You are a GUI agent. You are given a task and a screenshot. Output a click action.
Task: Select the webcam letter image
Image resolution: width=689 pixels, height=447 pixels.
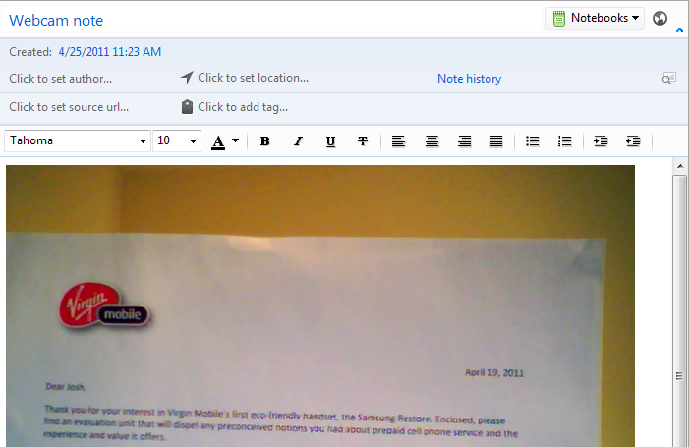(x=320, y=307)
